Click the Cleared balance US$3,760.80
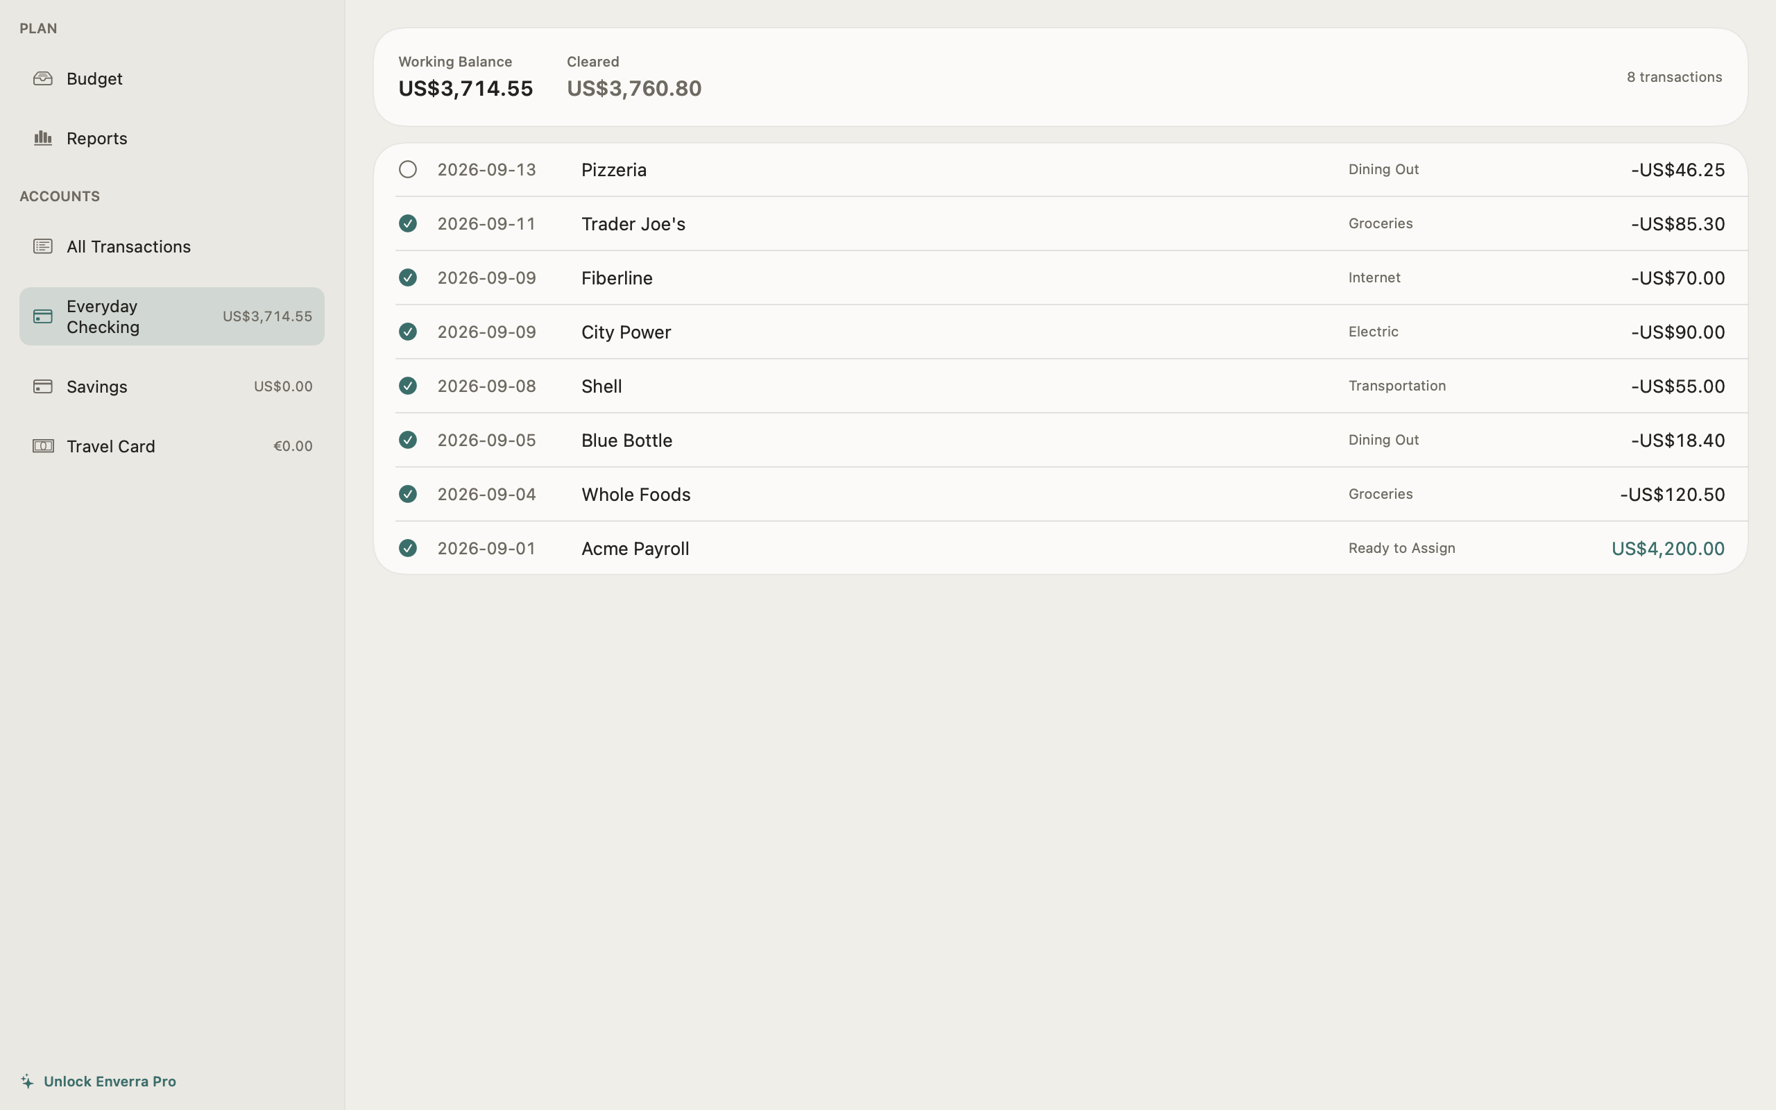1776x1110 pixels. [634, 88]
